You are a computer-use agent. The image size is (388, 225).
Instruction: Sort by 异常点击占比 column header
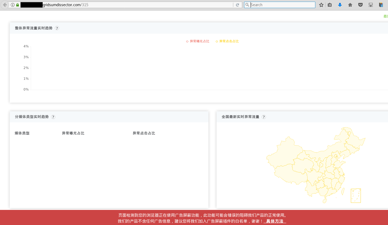(144, 133)
